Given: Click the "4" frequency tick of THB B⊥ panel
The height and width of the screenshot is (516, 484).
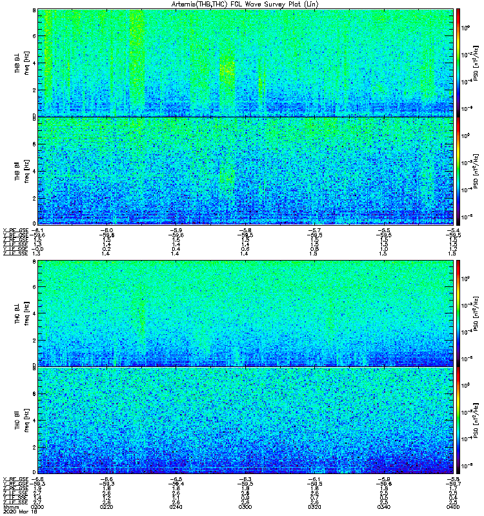Looking at the screenshot, I should (x=34, y=63).
